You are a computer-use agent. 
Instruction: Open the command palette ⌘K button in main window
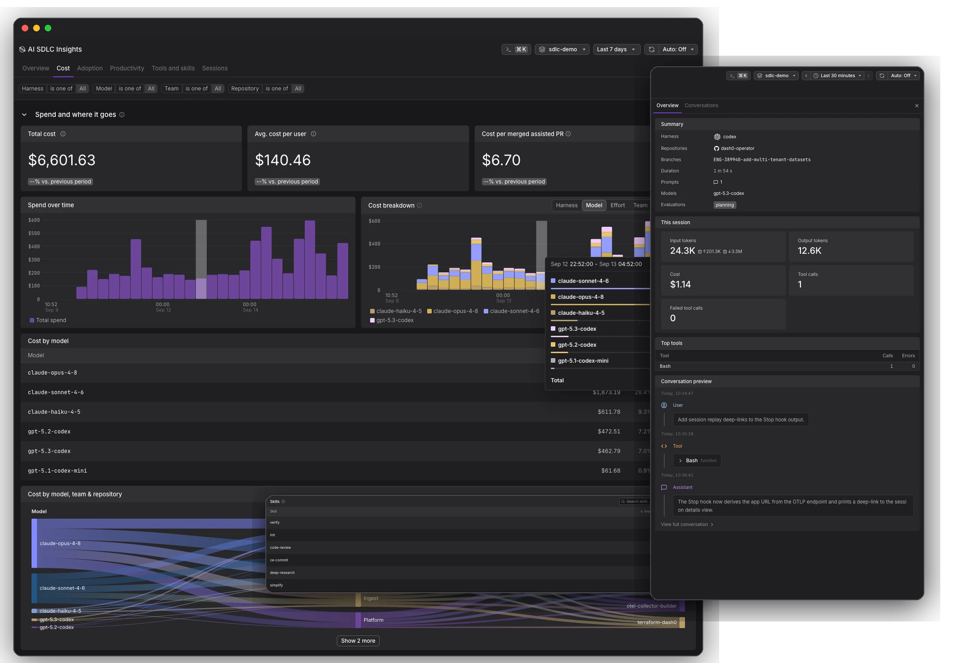click(516, 50)
